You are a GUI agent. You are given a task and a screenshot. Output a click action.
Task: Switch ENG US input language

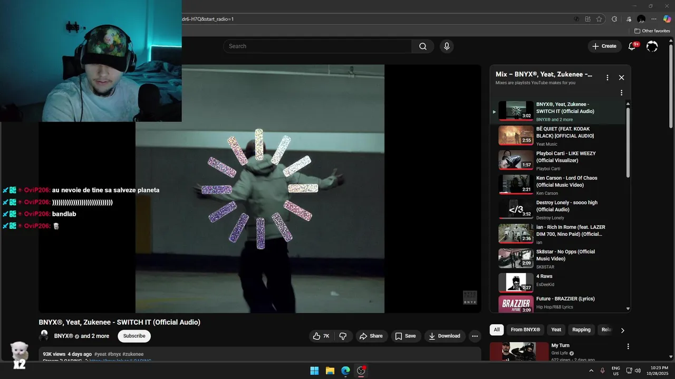click(616, 371)
